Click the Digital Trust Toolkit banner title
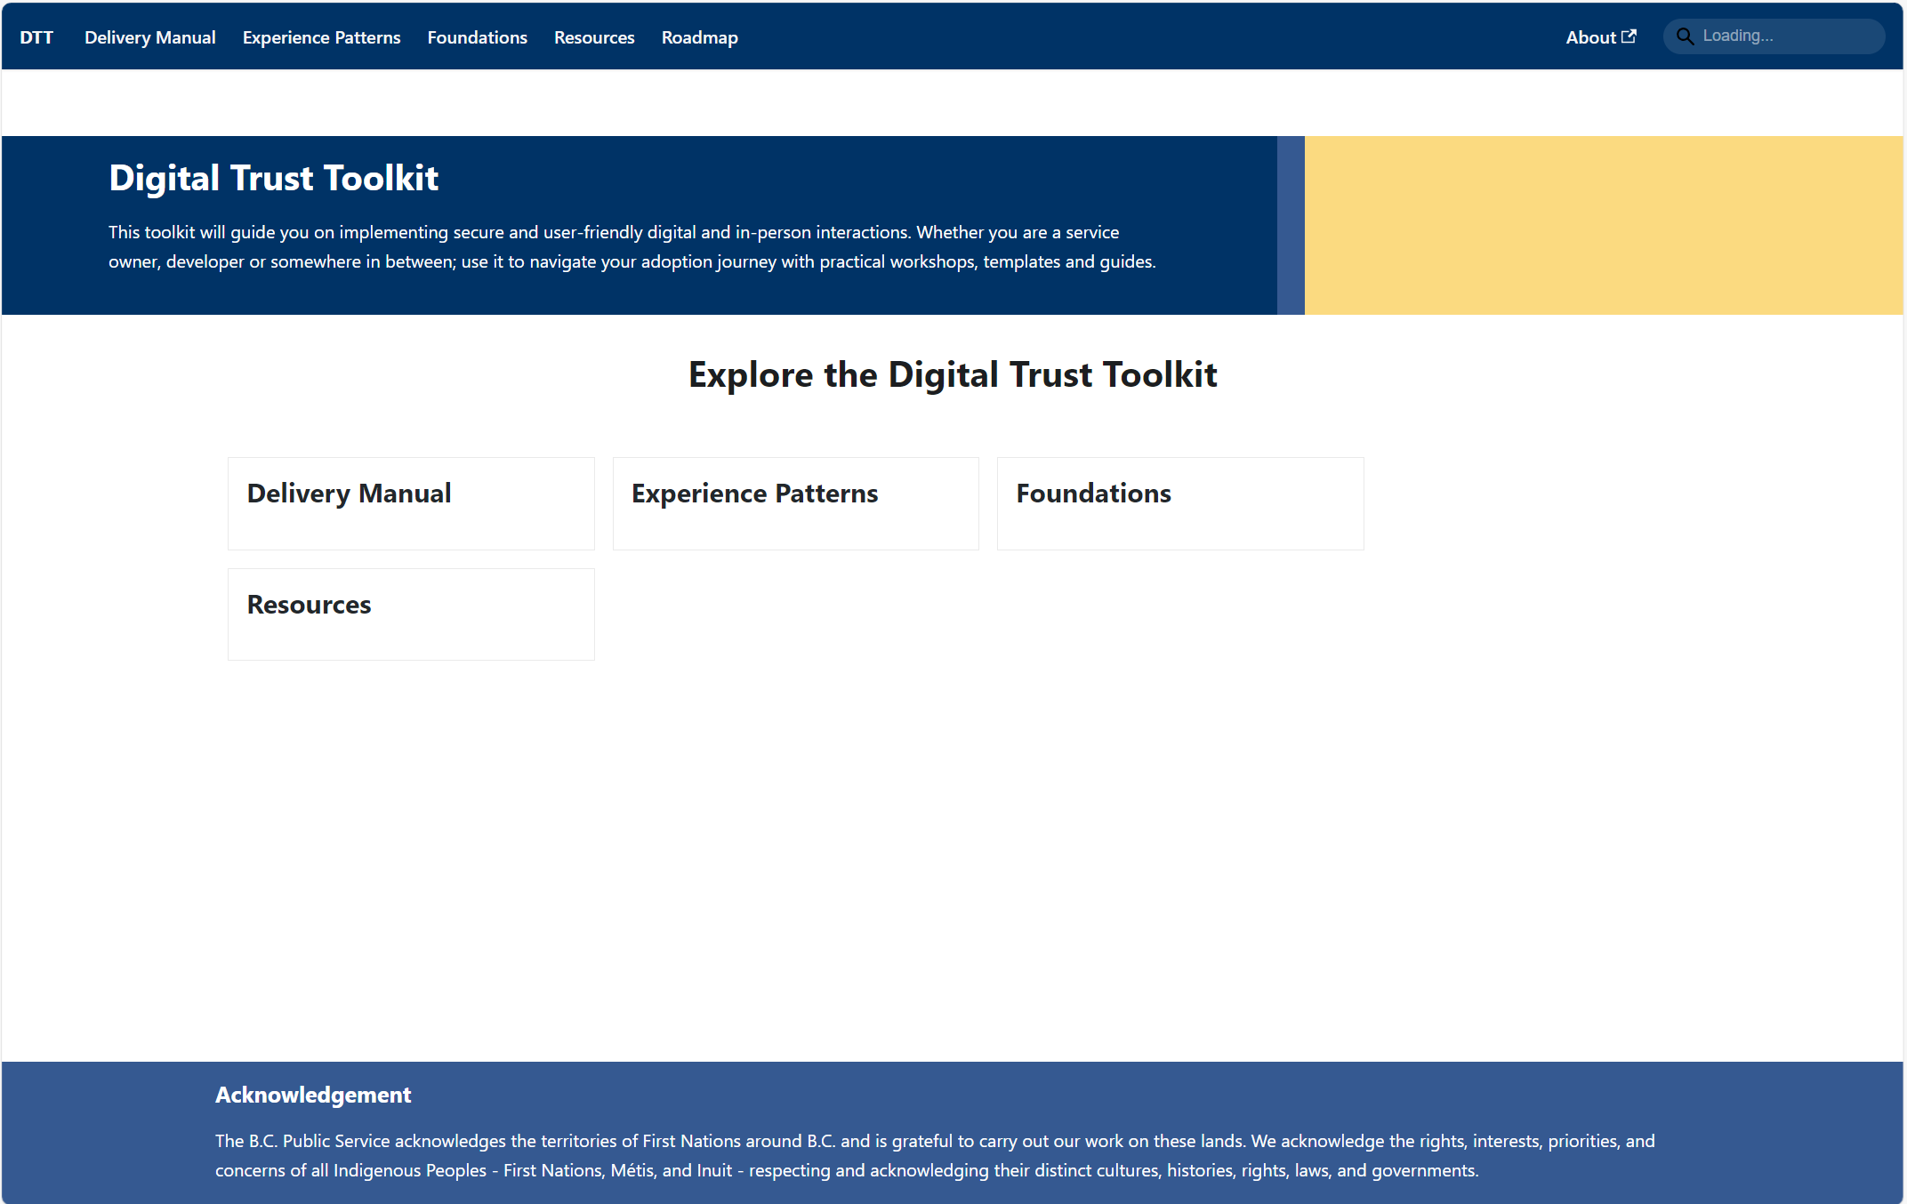This screenshot has height=1204, width=1907. coord(273,178)
